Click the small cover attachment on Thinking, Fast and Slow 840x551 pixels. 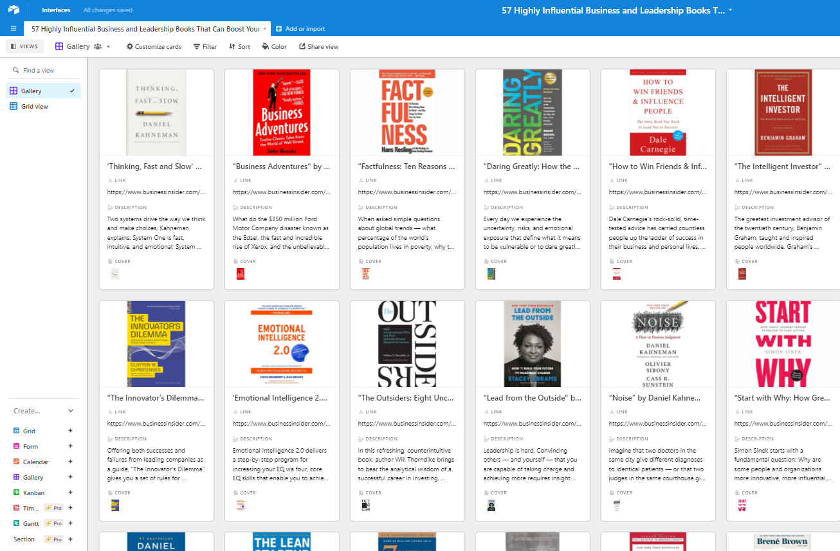click(x=115, y=274)
